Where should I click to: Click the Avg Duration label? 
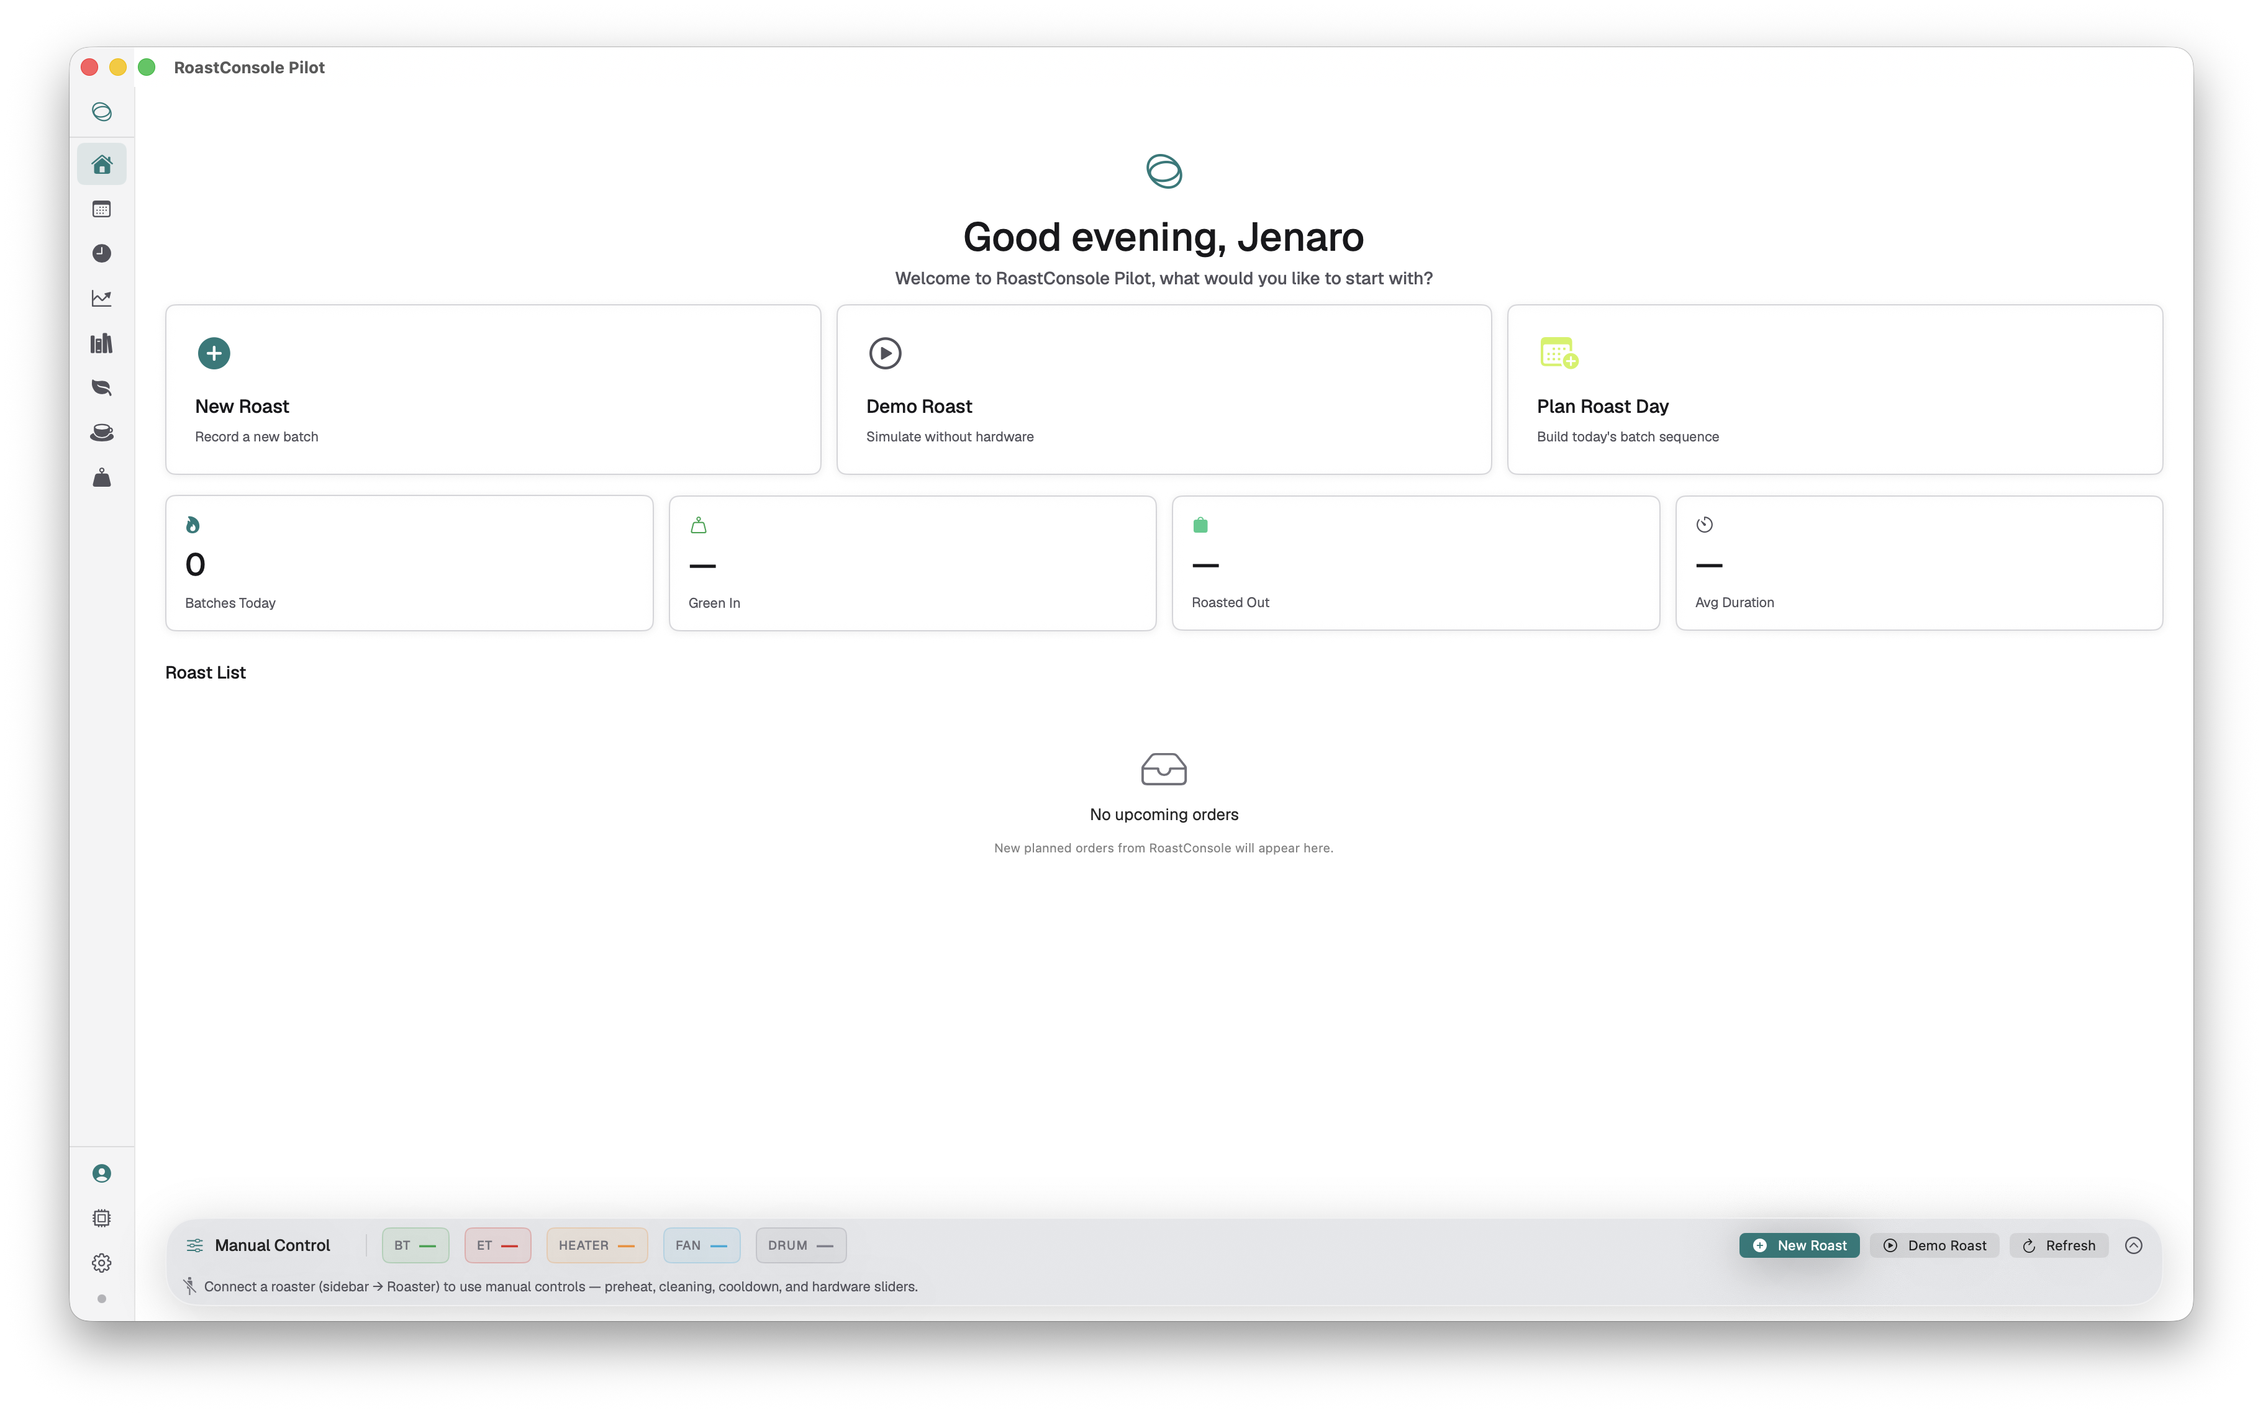(1734, 603)
